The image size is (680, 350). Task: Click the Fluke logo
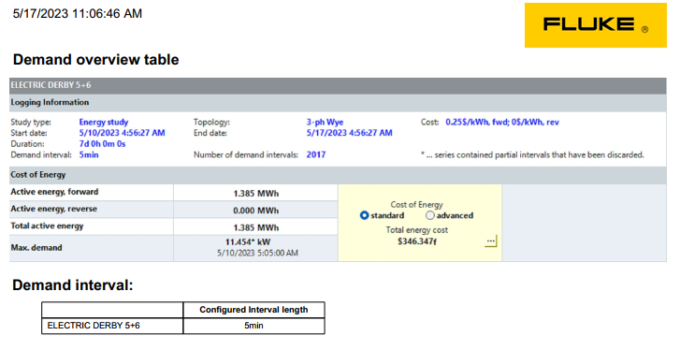tap(596, 25)
